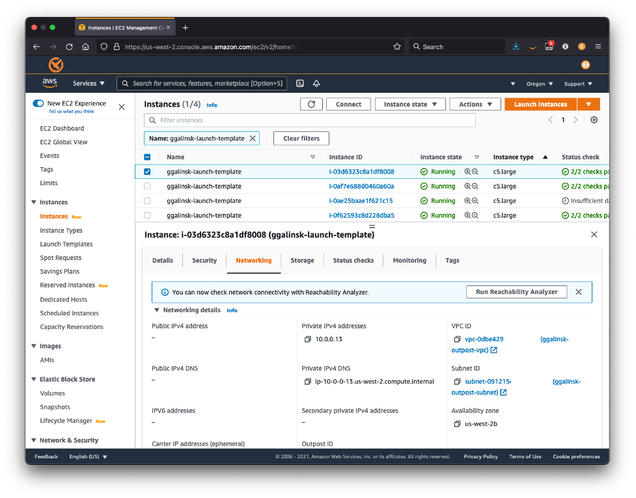Check the select-all instances checkbox
Image resolution: width=636 pixels, height=498 pixels.
(147, 157)
